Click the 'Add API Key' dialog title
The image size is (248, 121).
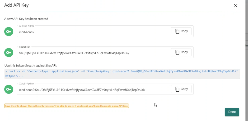(x=16, y=5)
